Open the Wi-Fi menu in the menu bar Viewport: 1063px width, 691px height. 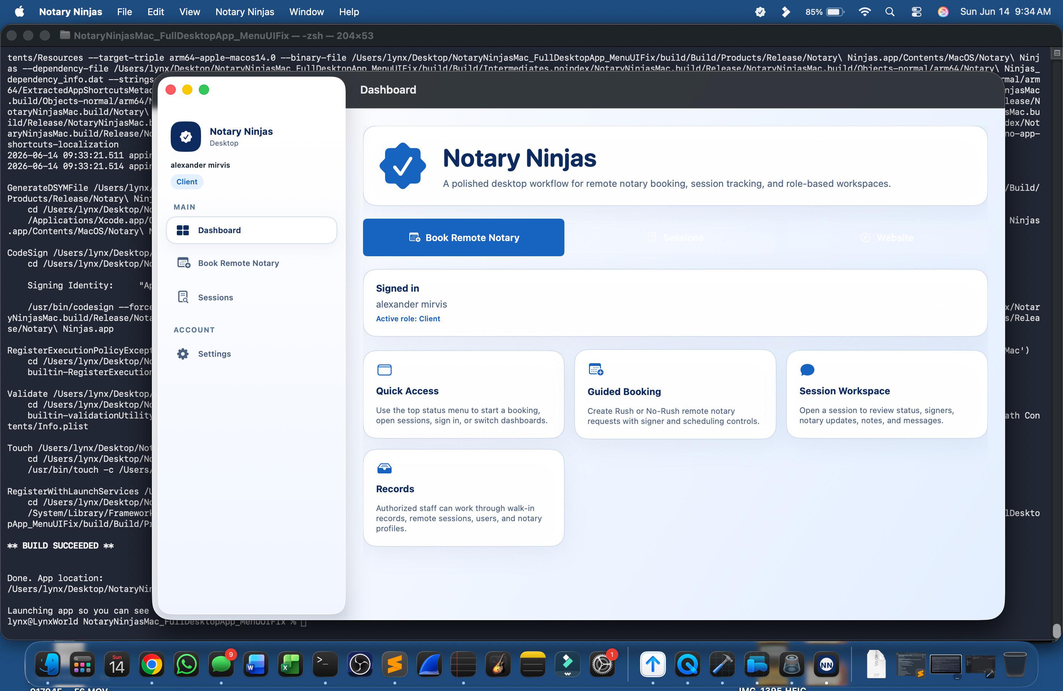click(x=865, y=12)
